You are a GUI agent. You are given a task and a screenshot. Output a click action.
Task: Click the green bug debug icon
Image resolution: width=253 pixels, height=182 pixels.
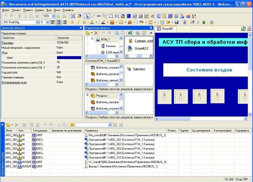pyautogui.click(x=204, y=22)
